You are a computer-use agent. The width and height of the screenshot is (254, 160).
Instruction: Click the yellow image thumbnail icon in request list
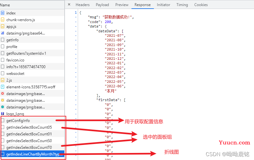[x=3, y=100]
